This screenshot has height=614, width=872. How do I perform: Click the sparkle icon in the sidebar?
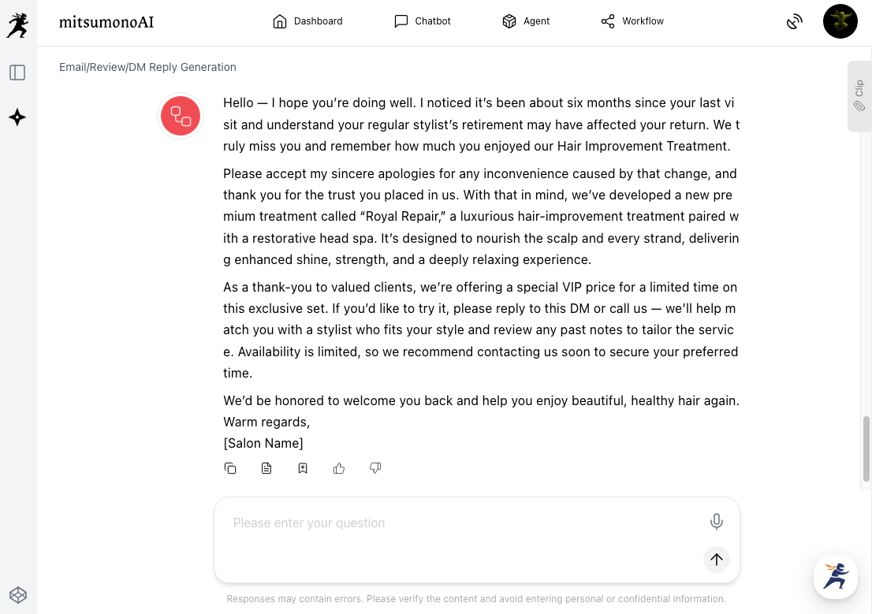[17, 117]
